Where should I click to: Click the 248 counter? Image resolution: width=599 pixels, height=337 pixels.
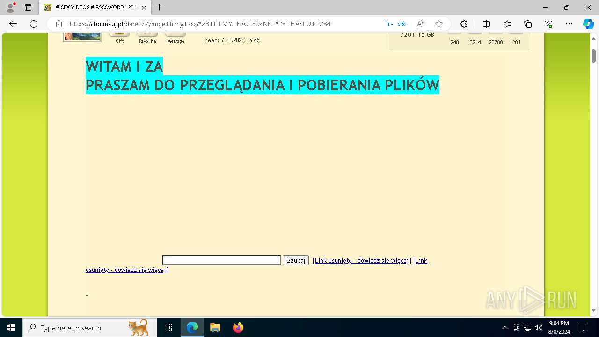(x=454, y=42)
